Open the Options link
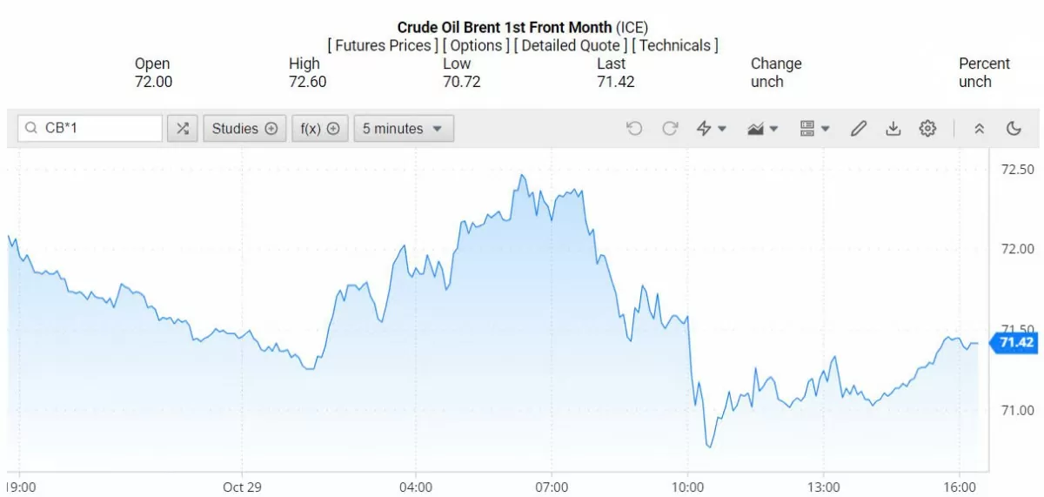Image resolution: width=1044 pixels, height=497 pixels. tap(477, 45)
